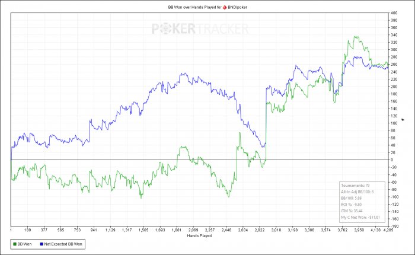Viewport: 415px width, 255px height.
Task: Click x-axis tick label "3,950"
Action: [359, 230]
